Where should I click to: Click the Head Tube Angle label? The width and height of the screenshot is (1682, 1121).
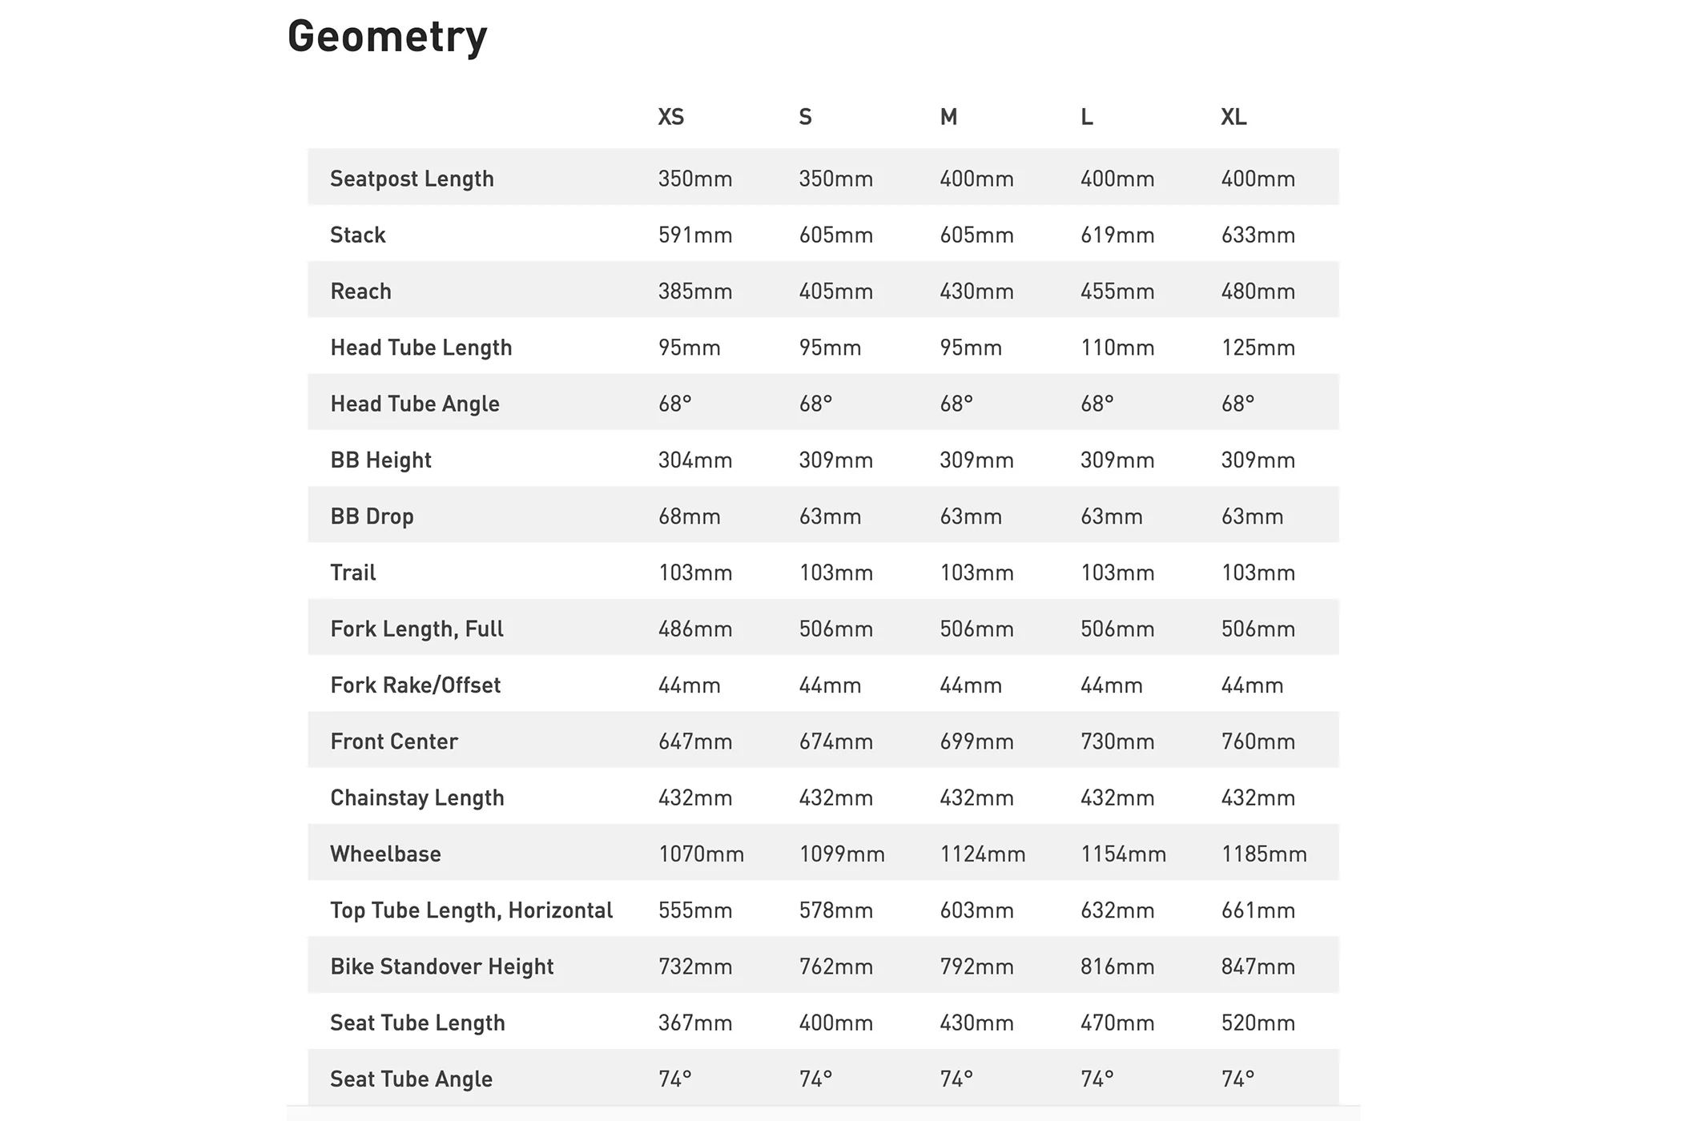[x=414, y=404]
